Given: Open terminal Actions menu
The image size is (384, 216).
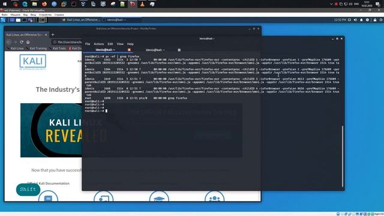Looking at the screenshot, I should [x=98, y=44].
